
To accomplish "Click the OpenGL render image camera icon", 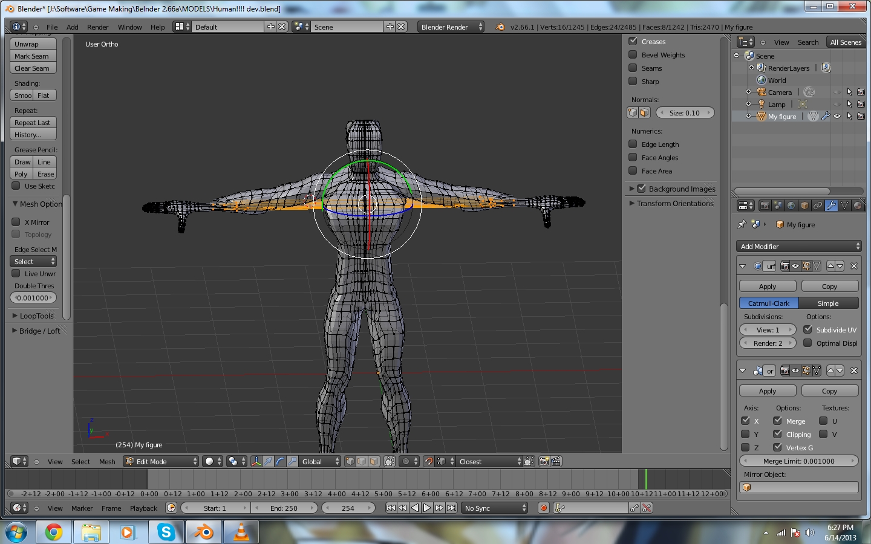I will 544,461.
